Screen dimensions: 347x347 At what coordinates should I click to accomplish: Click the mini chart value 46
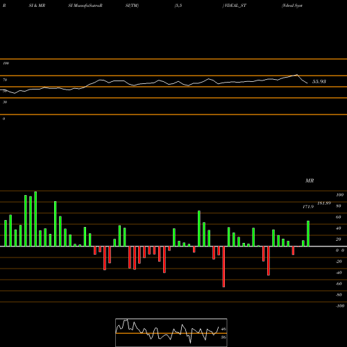[223, 329]
